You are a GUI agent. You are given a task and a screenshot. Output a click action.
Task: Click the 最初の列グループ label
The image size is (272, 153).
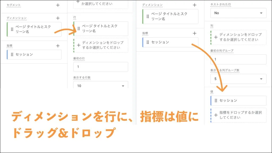tap(222, 51)
